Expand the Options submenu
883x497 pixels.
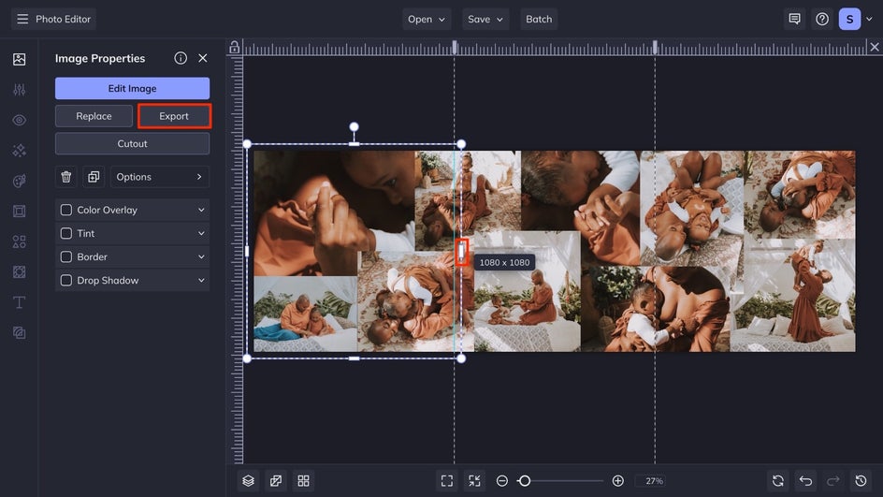click(160, 177)
